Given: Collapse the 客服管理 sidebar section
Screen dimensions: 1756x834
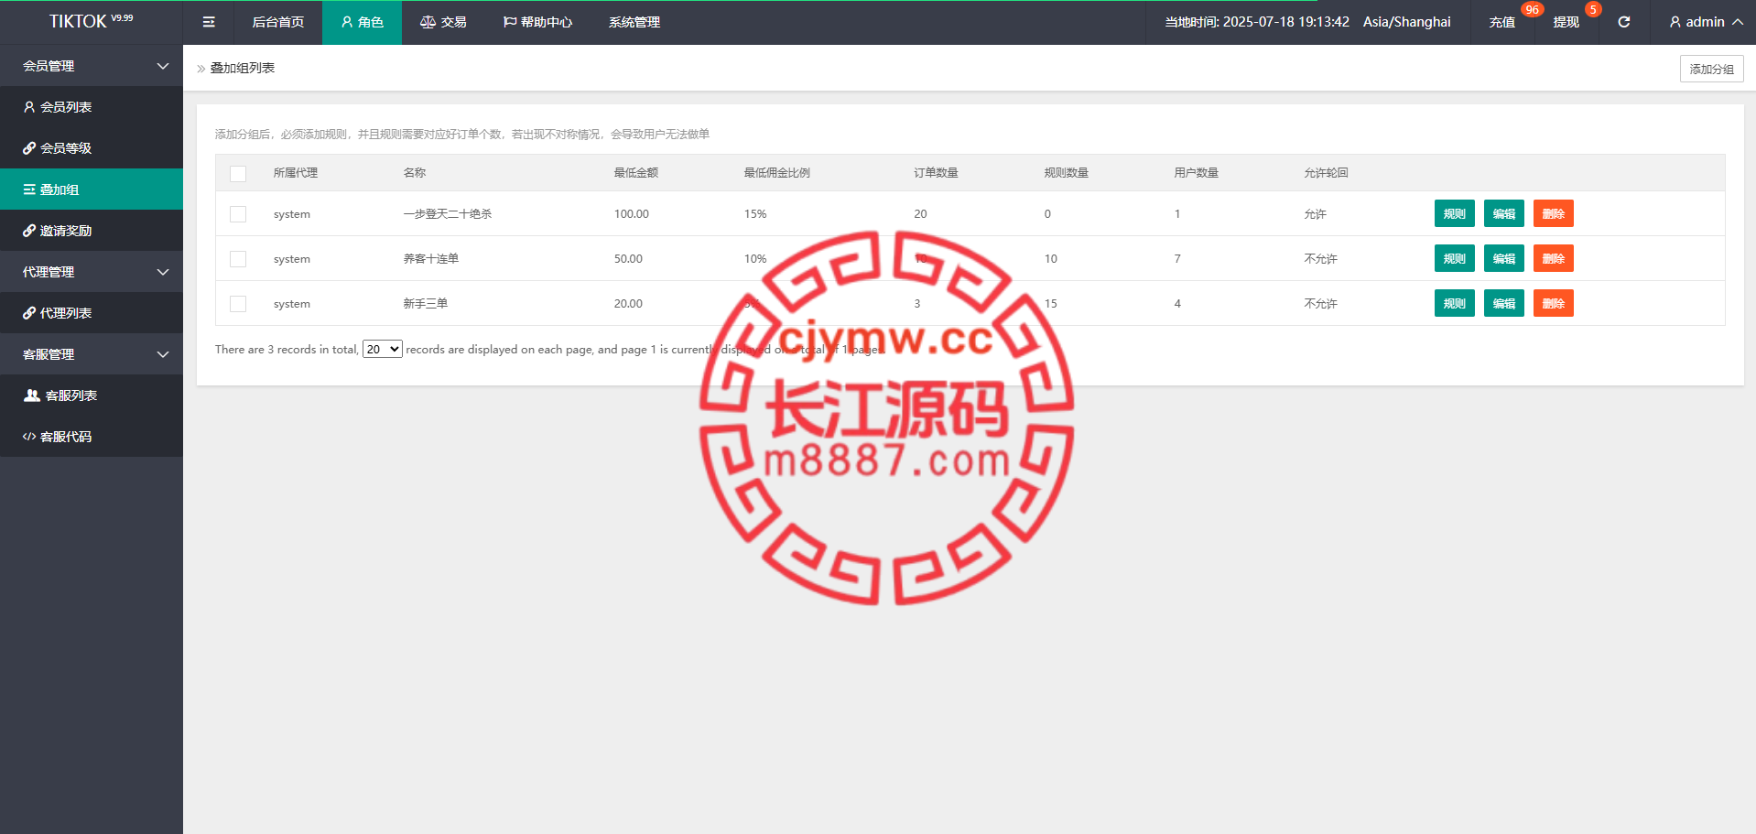Looking at the screenshot, I should (92, 354).
